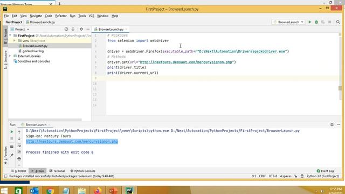The image size is (345, 194).
Task: Open the TODO tool window tab
Action: (19, 171)
